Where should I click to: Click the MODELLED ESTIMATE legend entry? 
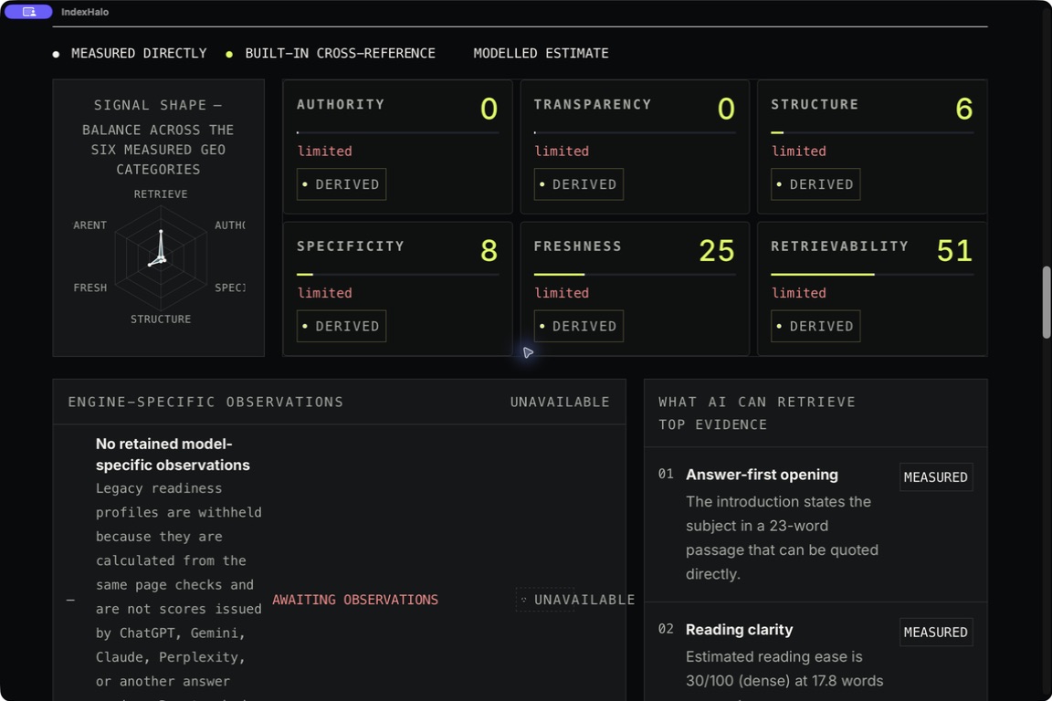click(x=541, y=53)
